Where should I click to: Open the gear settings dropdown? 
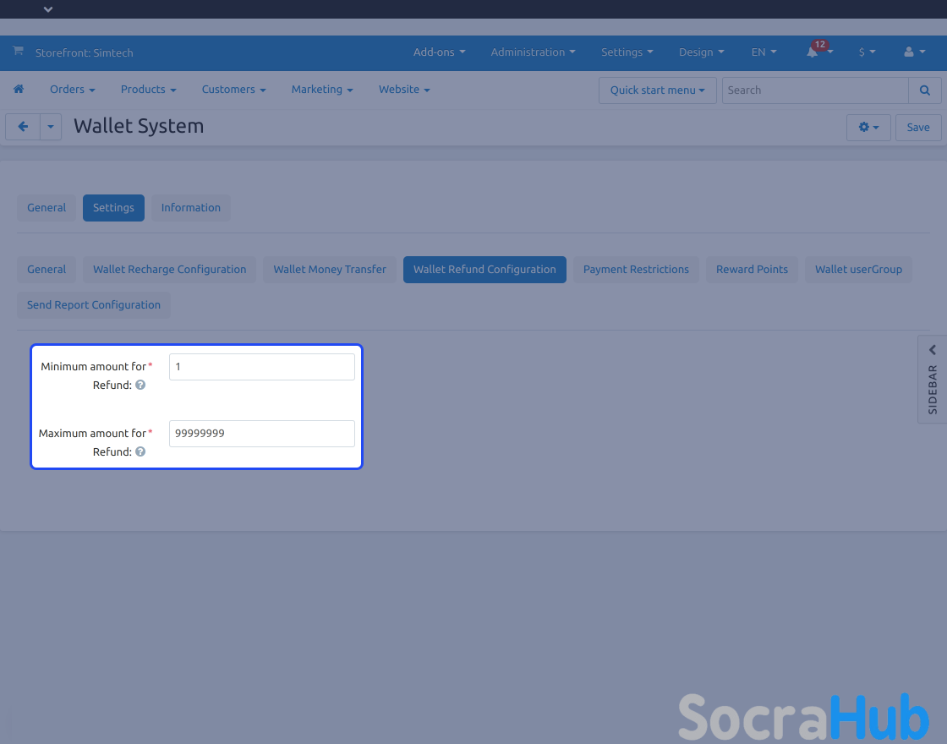point(868,128)
